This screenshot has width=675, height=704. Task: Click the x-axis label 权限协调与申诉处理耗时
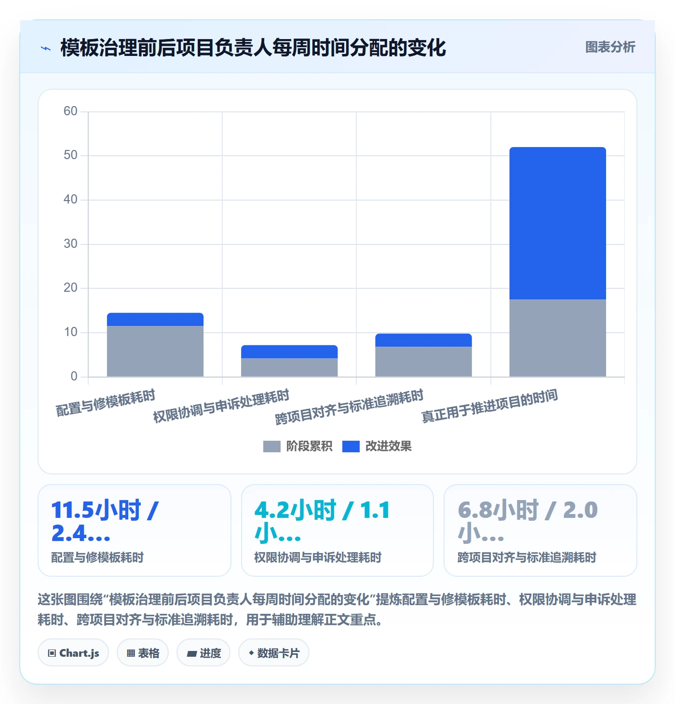click(221, 406)
